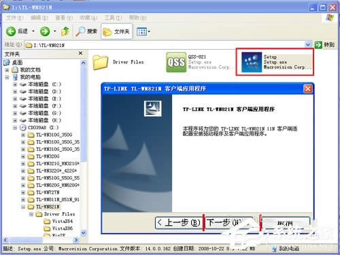Image resolution: width=340 pixels, height=255 pixels.
Task: Collapse the TL-WN821N folder node
Action: 23,207
